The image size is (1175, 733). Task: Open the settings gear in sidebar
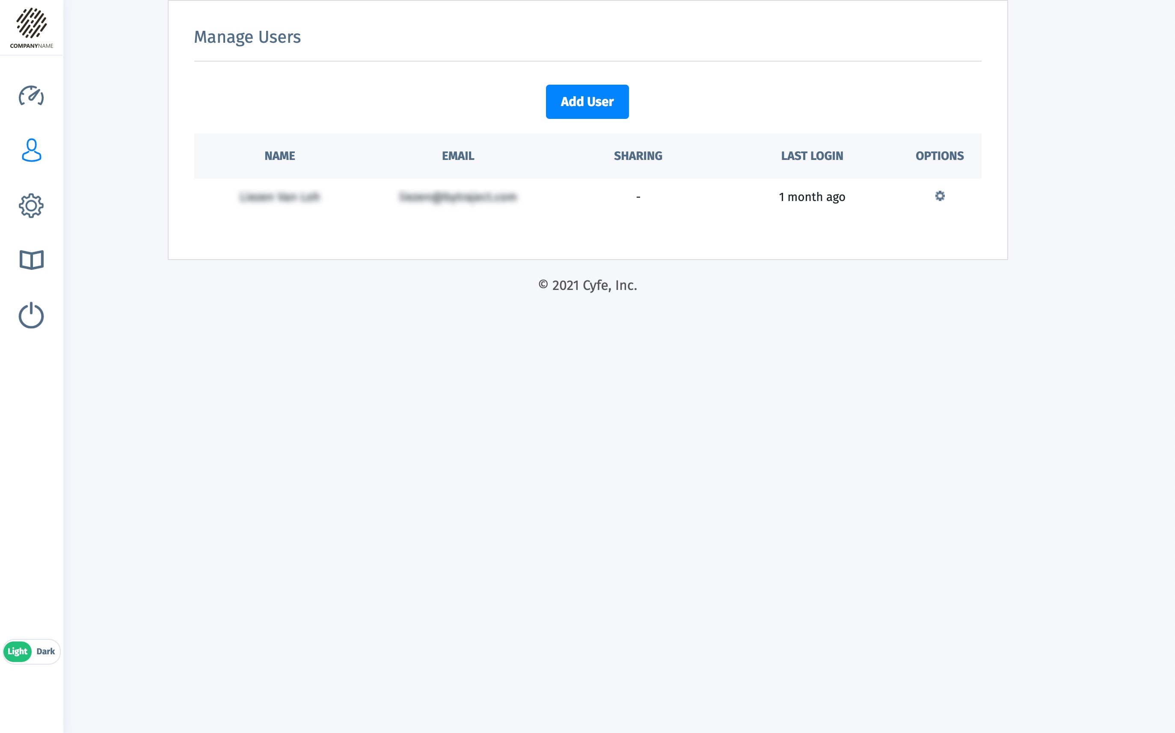pyautogui.click(x=32, y=206)
